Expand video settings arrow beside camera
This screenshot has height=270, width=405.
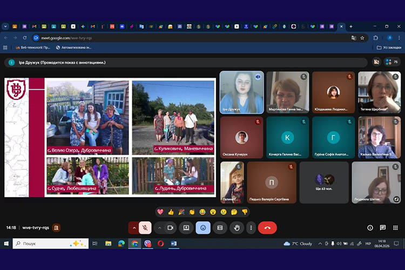(x=159, y=228)
